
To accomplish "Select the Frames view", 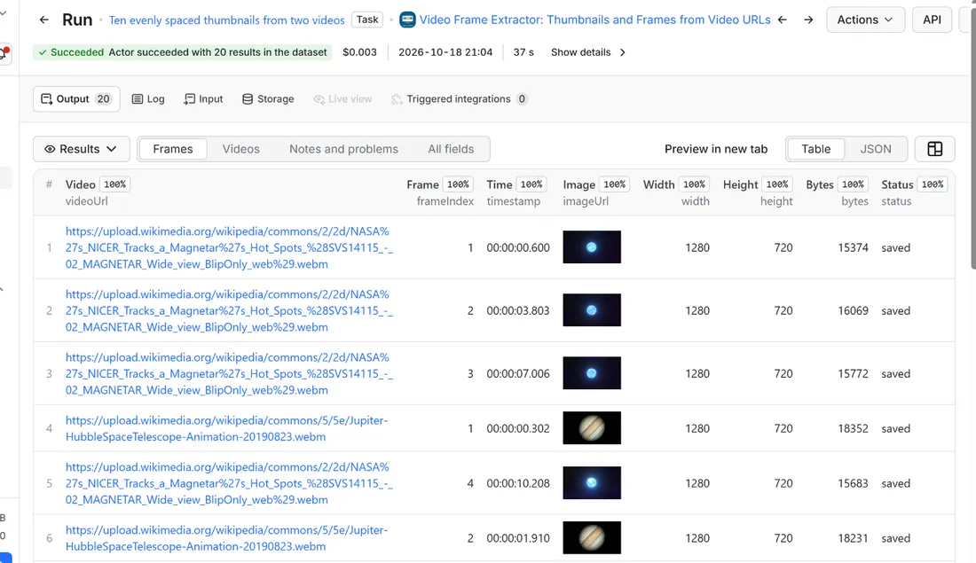I will point(173,149).
